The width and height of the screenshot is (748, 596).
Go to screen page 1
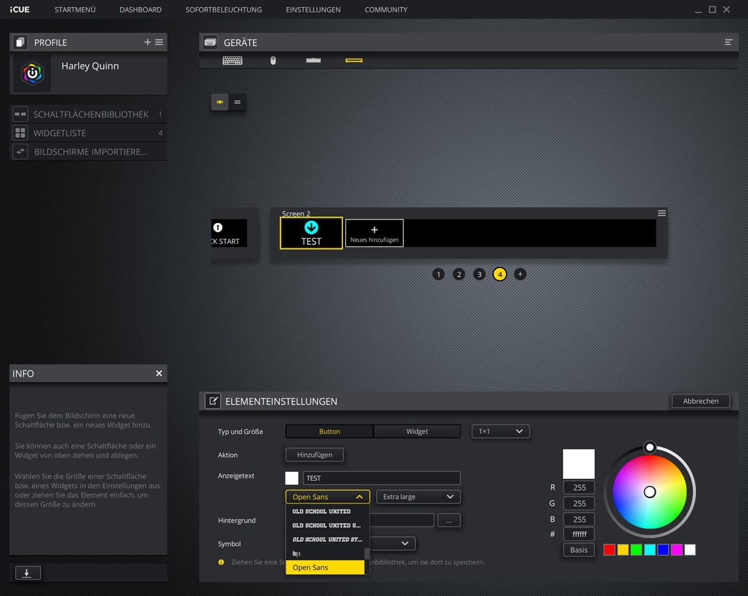click(439, 274)
